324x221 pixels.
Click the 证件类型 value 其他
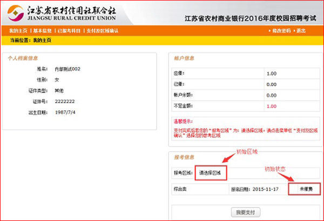click(x=59, y=91)
